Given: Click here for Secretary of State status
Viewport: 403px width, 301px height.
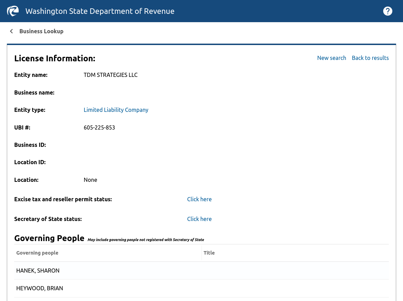Looking at the screenshot, I should pos(199,219).
